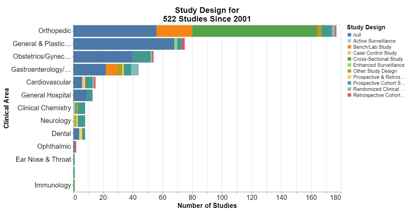This screenshot has width=412, height=220.
Task: Click the Dental axis label
Action: [x=61, y=134]
